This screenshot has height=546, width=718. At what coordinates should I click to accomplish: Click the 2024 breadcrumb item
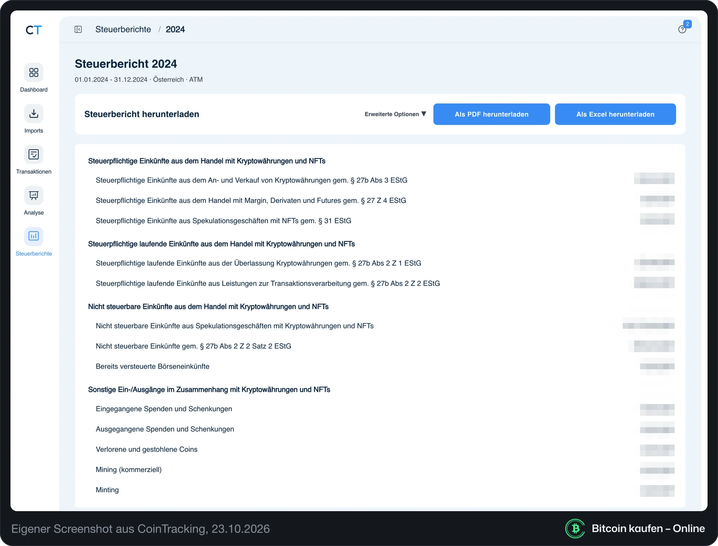(175, 29)
